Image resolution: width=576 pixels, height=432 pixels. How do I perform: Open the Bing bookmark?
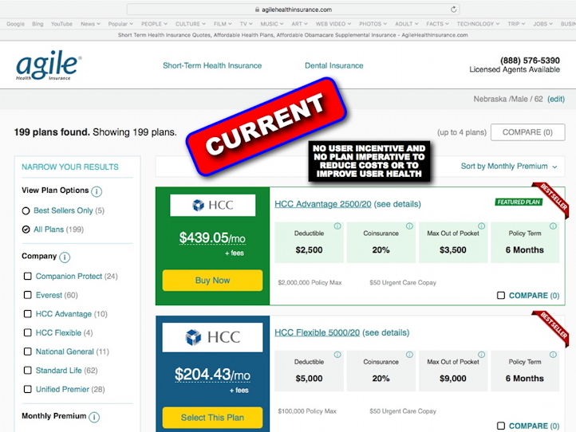37,24
